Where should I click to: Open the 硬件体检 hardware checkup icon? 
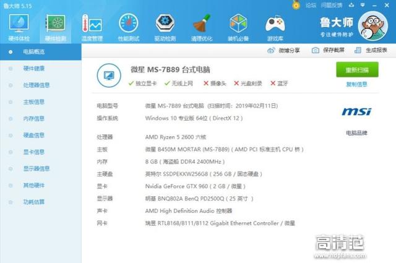pos(19,28)
